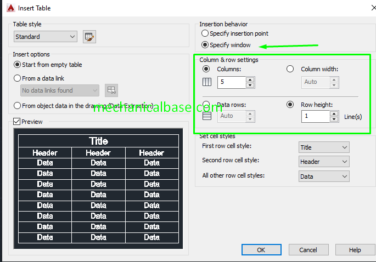The height and width of the screenshot is (262, 376).
Task: Close the Insert Table dialog
Action: 373,8
